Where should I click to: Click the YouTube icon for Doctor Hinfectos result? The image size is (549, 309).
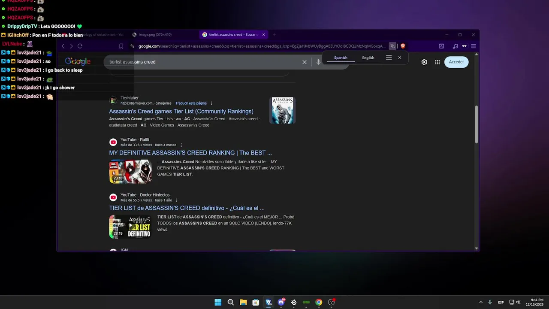[113, 197]
